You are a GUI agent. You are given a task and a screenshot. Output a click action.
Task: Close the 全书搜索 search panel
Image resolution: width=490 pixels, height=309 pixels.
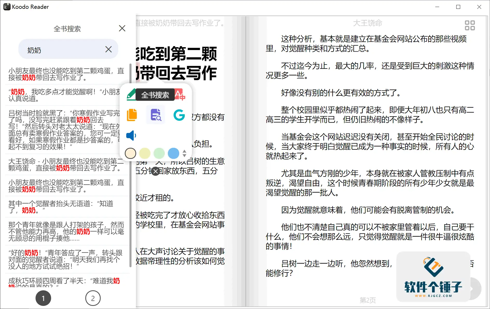click(122, 28)
